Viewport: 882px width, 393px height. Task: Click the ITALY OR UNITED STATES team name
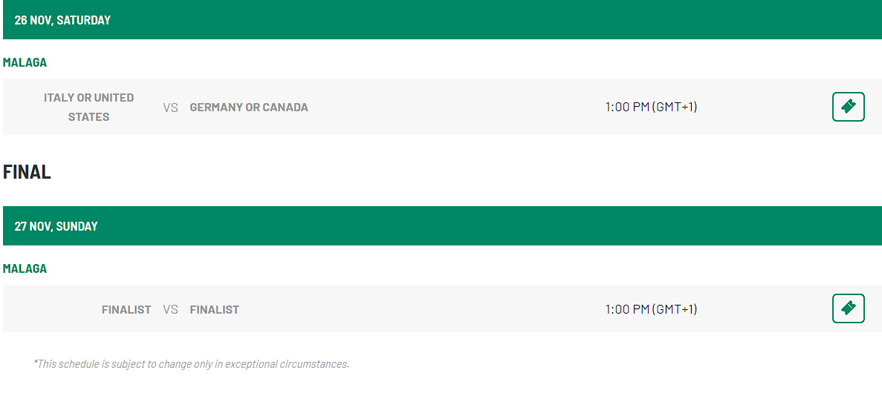pos(89,108)
